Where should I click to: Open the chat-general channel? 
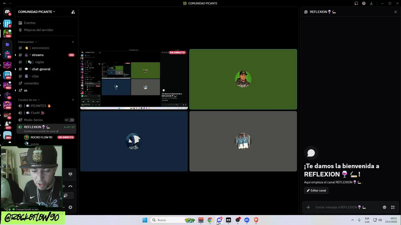click(46, 69)
